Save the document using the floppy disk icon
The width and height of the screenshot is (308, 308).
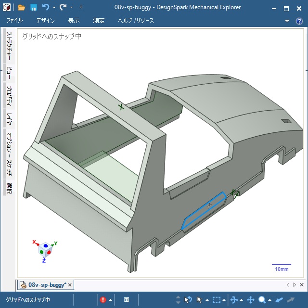pos(34,8)
